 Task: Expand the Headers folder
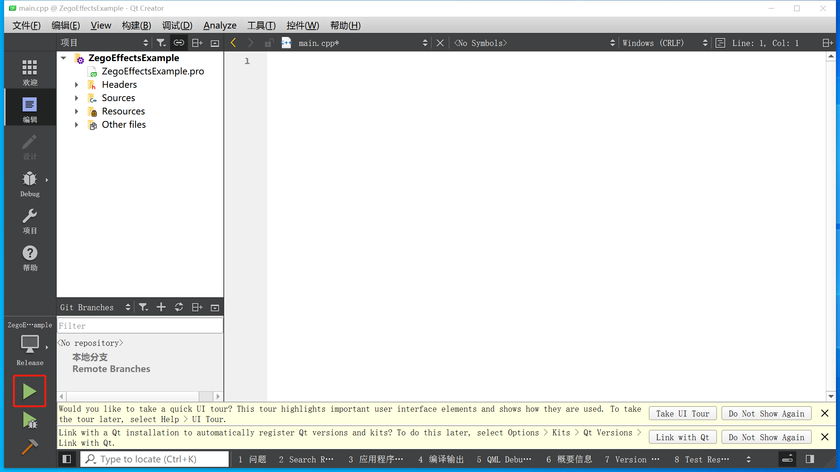tap(76, 85)
